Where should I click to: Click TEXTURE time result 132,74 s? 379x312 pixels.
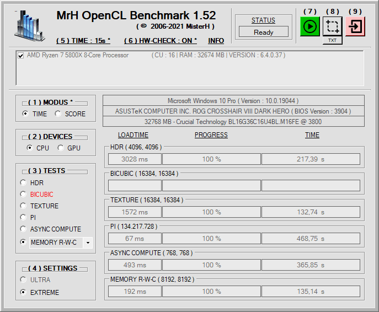[x=311, y=212]
